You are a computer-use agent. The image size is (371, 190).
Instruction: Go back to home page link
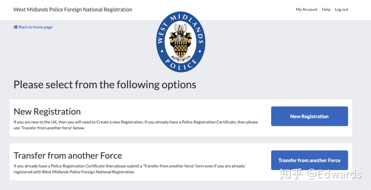[36, 27]
